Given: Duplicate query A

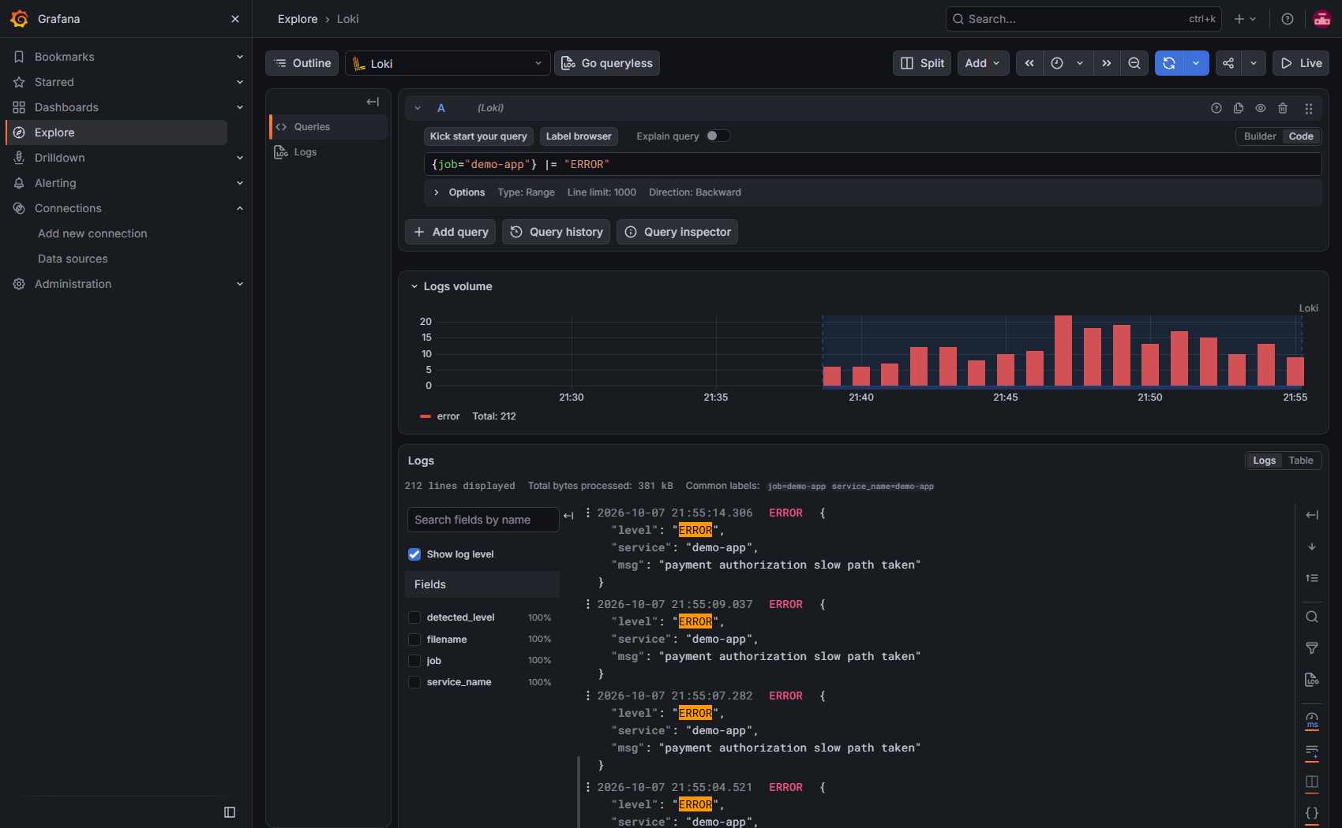Looking at the screenshot, I should click(x=1239, y=108).
